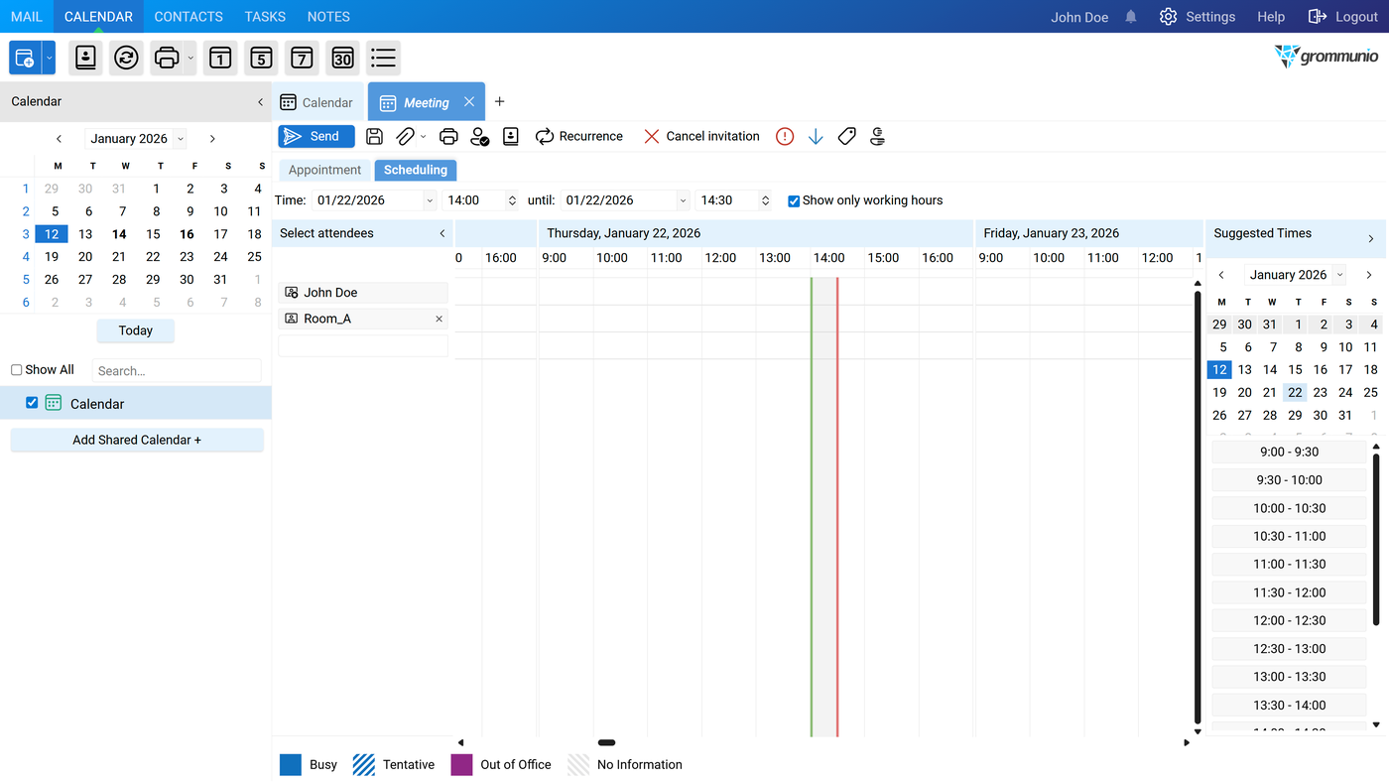Click the Today button
Viewport: 1389px width, 782px height.
pos(136,330)
